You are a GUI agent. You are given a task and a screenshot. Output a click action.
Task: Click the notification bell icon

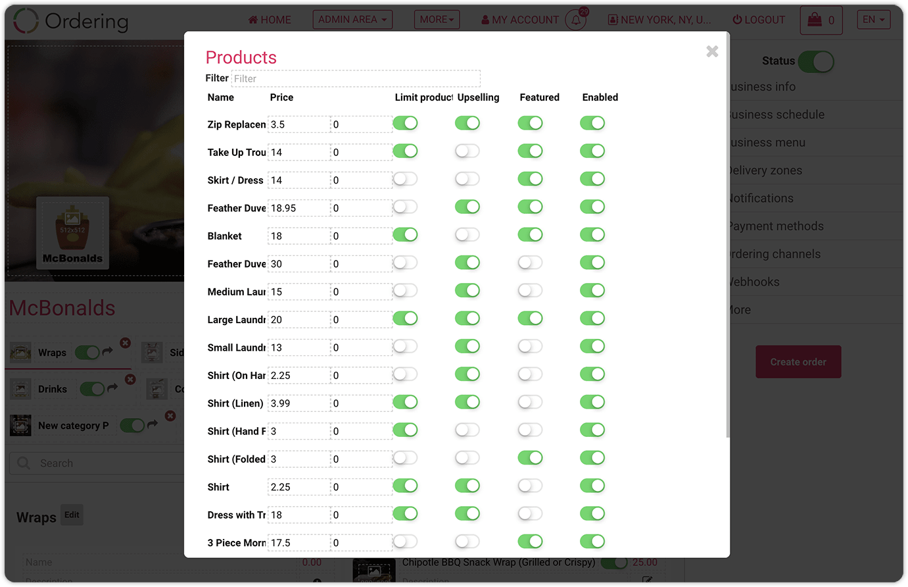click(575, 20)
